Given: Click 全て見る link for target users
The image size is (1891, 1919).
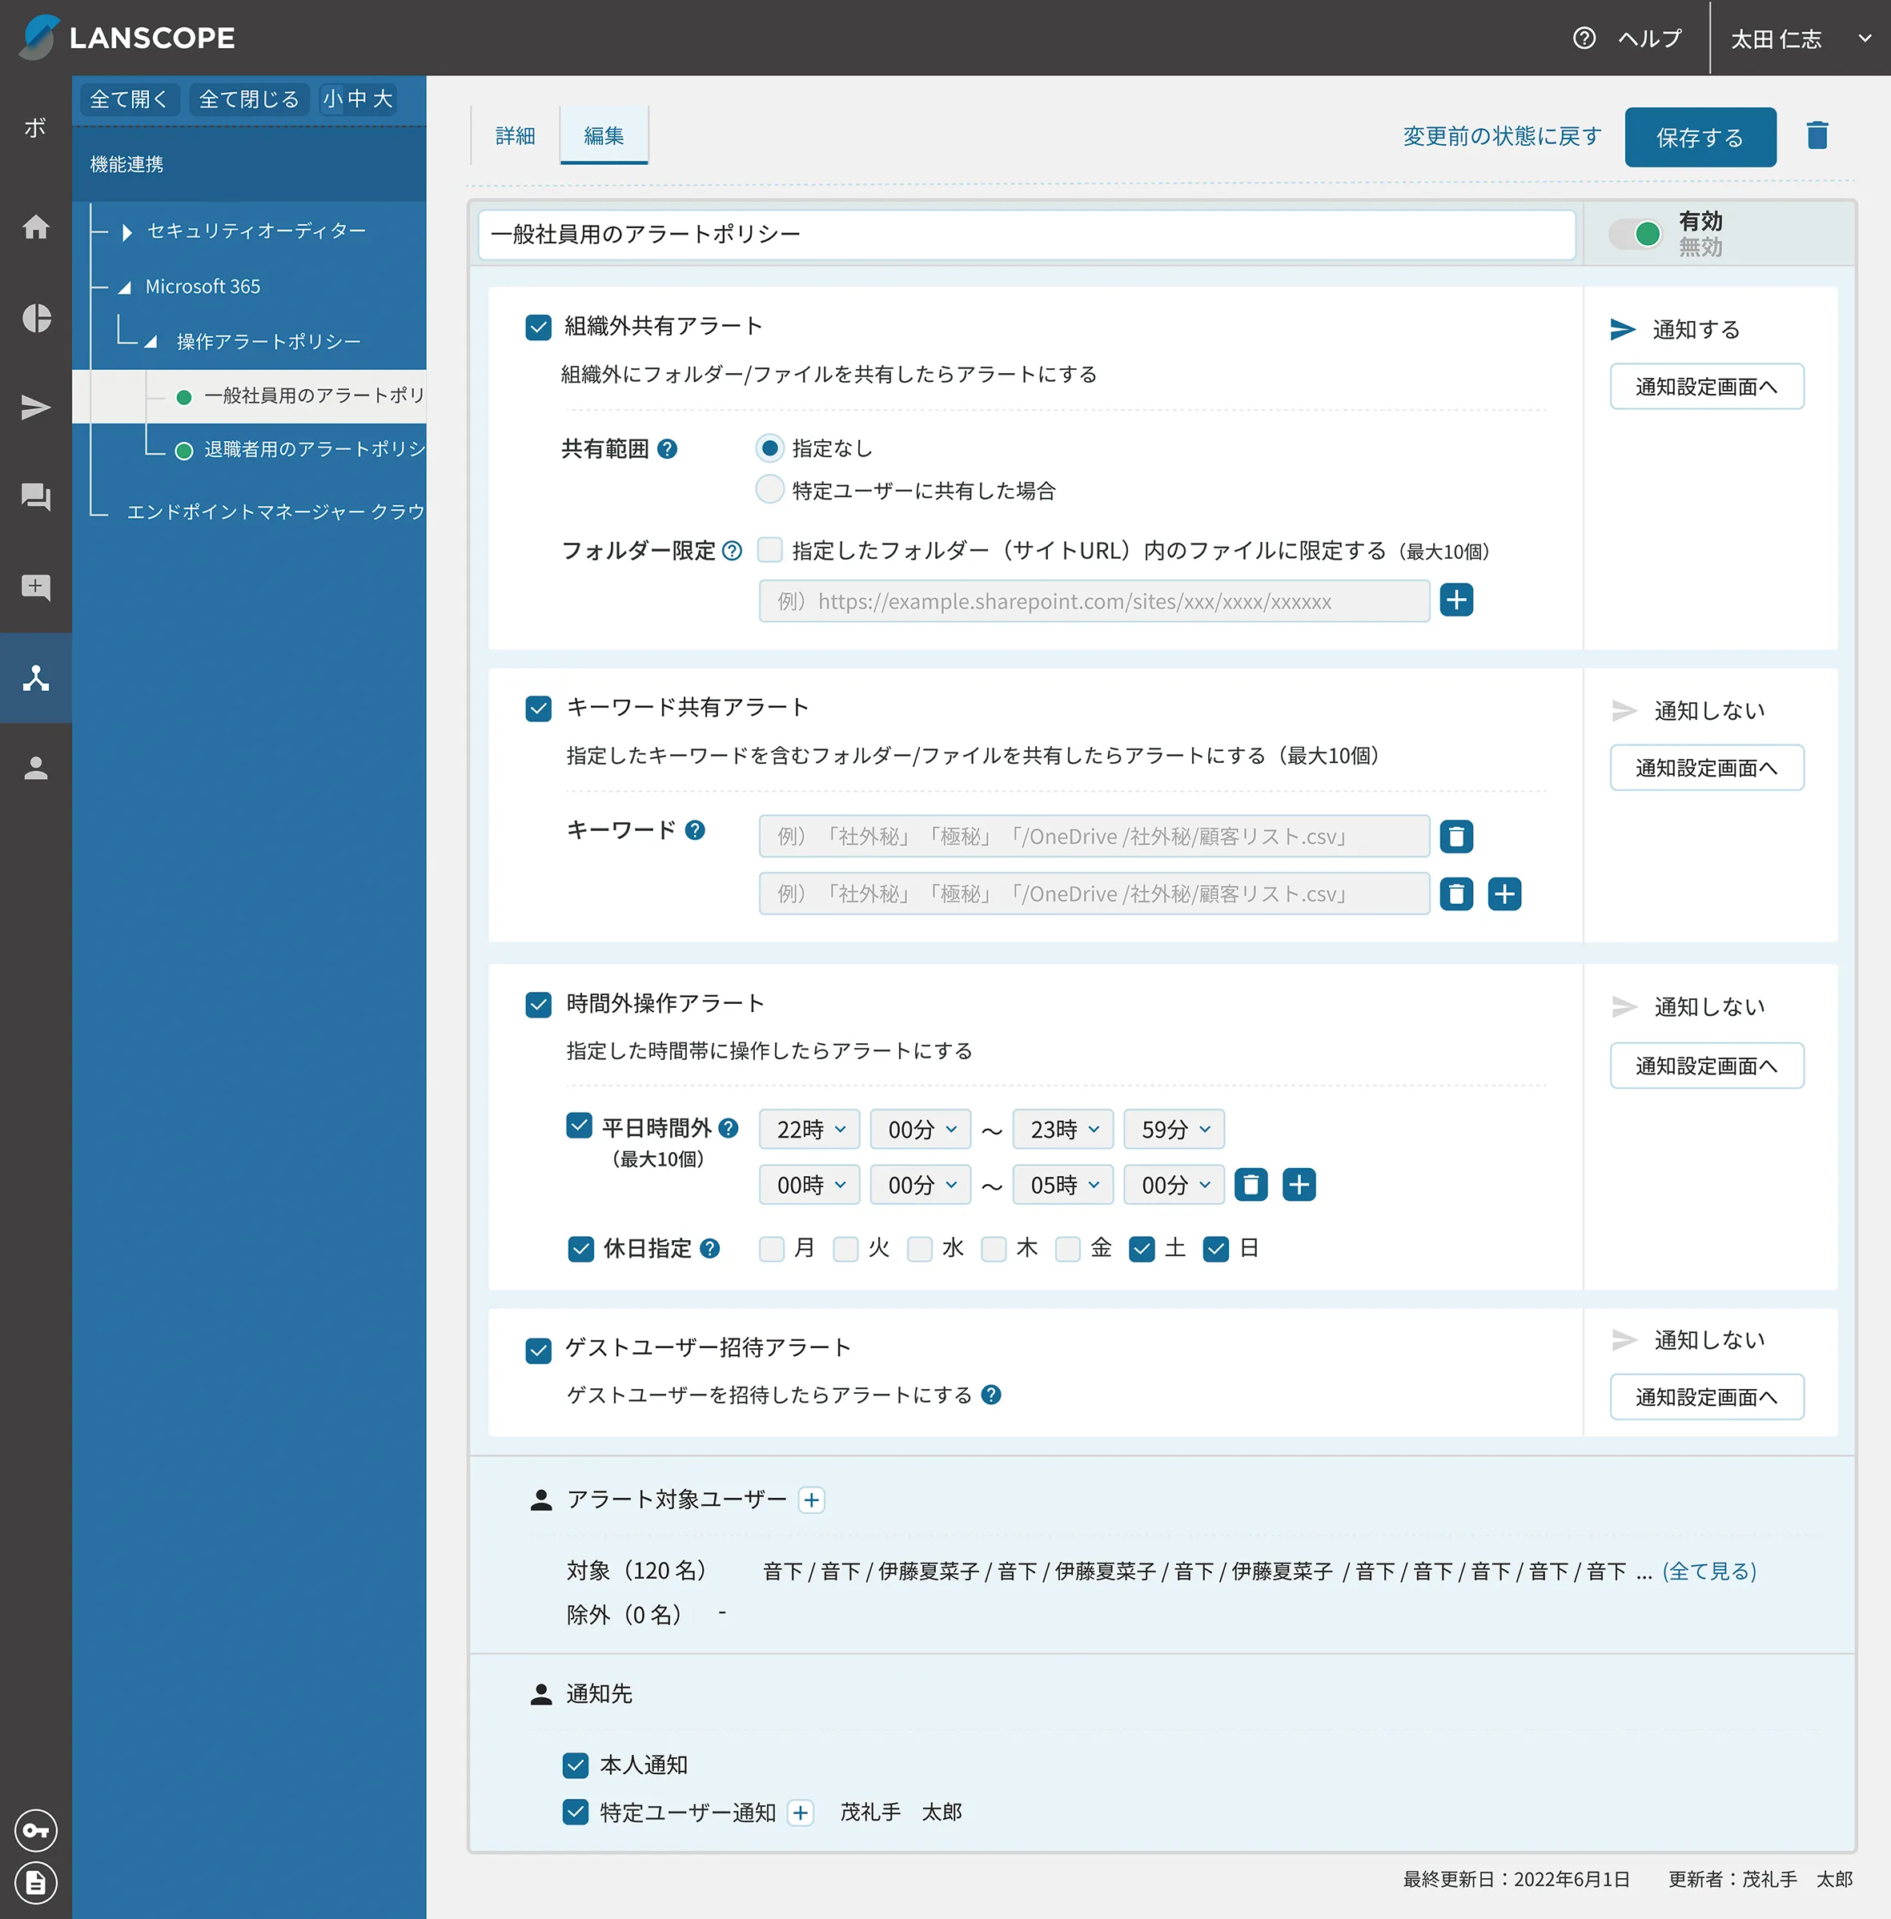Looking at the screenshot, I should click(1708, 1572).
